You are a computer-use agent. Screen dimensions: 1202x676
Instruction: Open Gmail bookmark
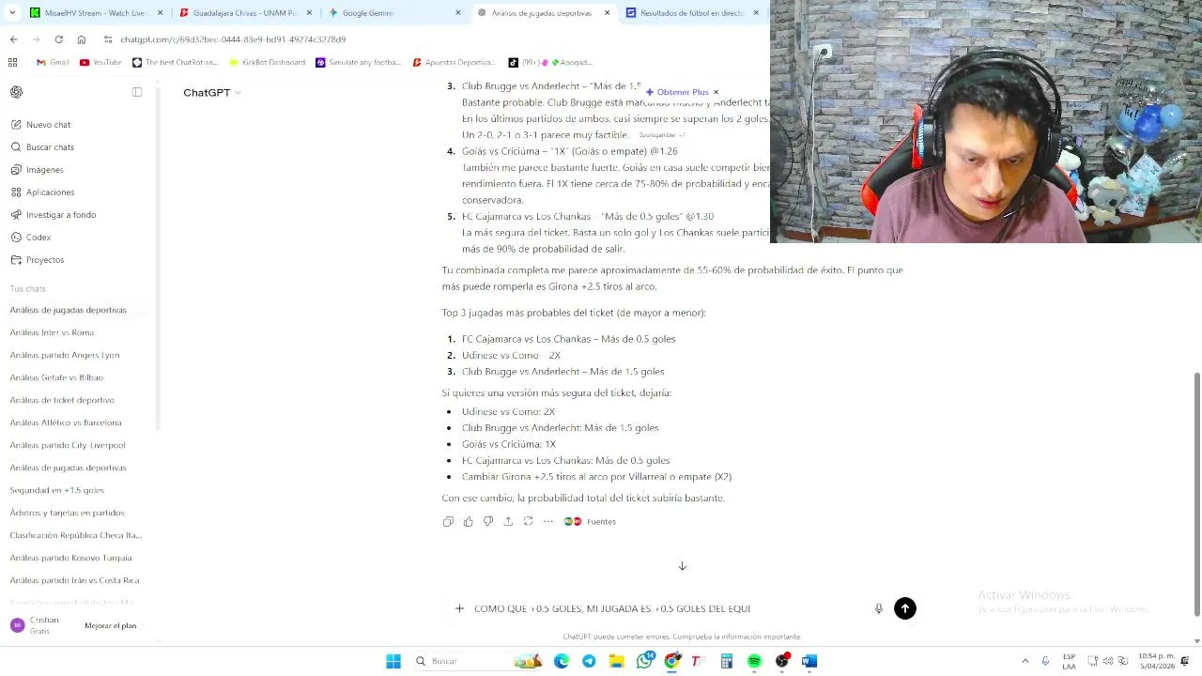click(x=53, y=62)
